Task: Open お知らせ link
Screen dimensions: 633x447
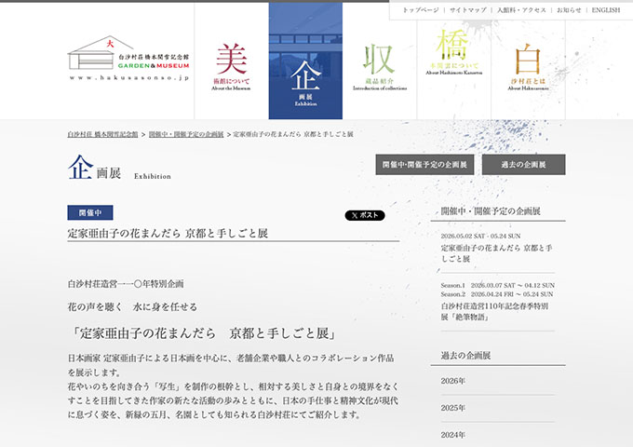Action: [x=569, y=10]
